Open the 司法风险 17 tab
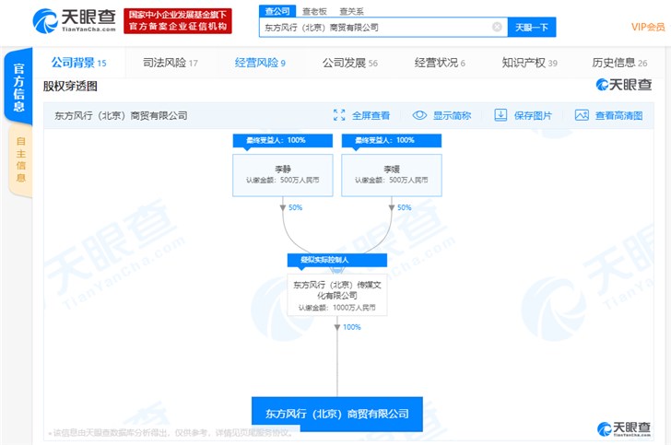 pyautogui.click(x=171, y=63)
